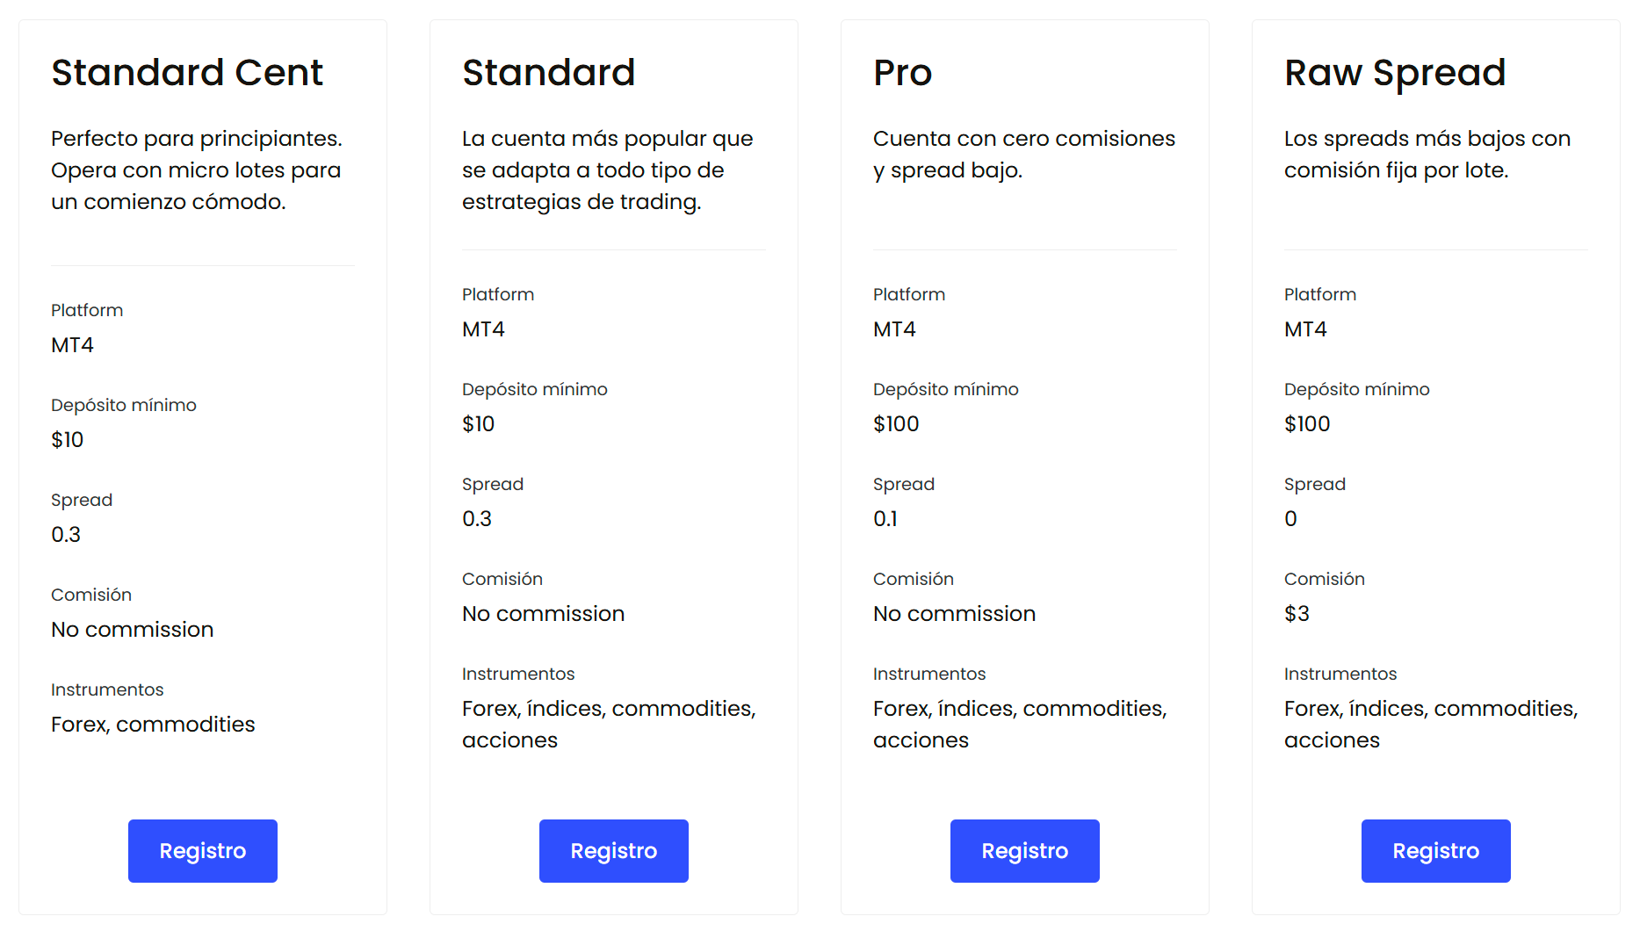Click Registro button under Standard Cent
1640x931 pixels.
[203, 850]
